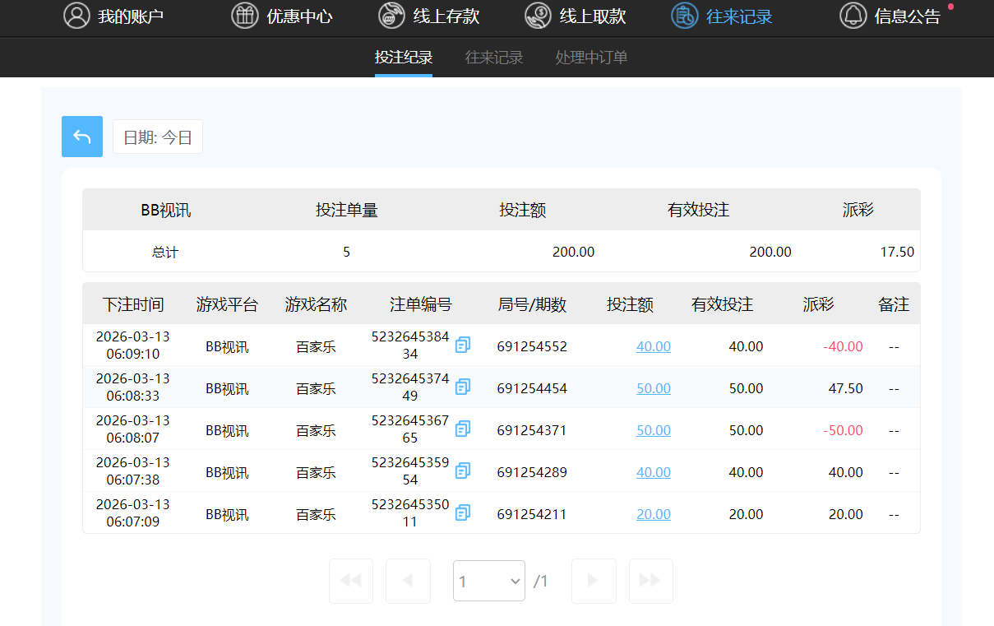The width and height of the screenshot is (994, 626).
Task: Open details for the 50.00 wager
Action: tap(653, 387)
